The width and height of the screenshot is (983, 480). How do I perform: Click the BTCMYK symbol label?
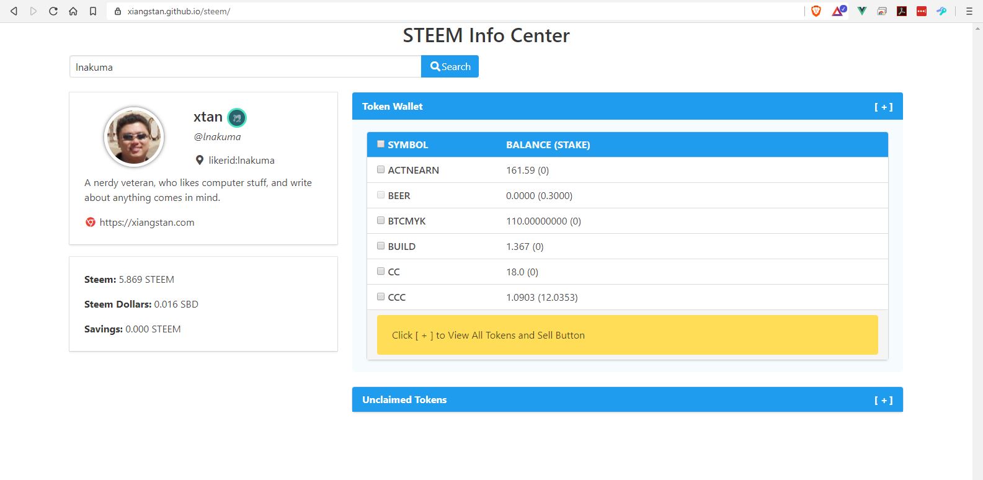[x=407, y=221]
